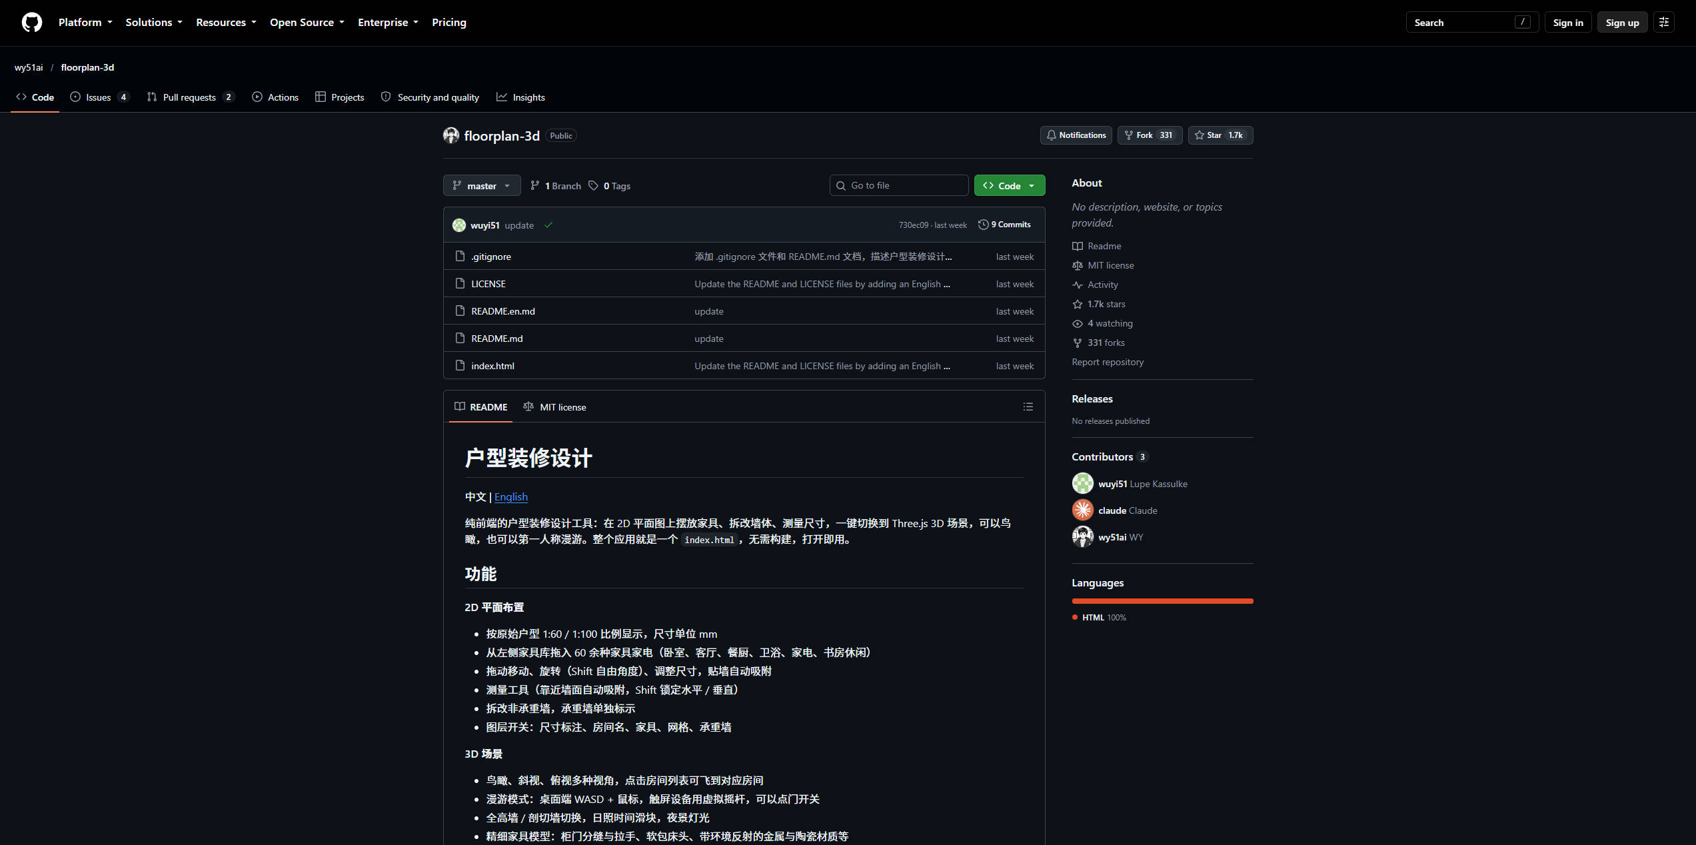Click the Activity pulse icon in About
The height and width of the screenshot is (845, 1696).
pyautogui.click(x=1077, y=285)
